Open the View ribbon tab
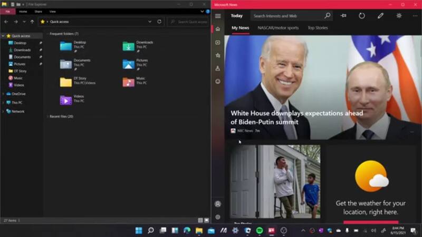The height and width of the screenshot is (237, 422). click(52, 11)
